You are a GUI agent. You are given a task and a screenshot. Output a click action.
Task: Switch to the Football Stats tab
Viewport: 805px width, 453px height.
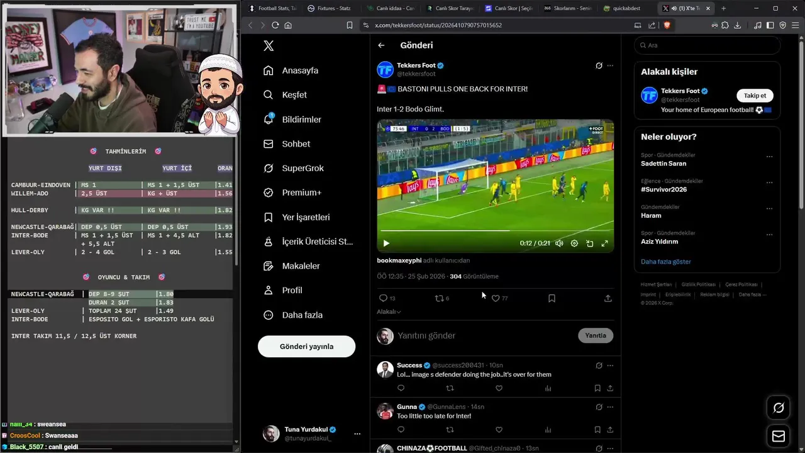pyautogui.click(x=272, y=8)
